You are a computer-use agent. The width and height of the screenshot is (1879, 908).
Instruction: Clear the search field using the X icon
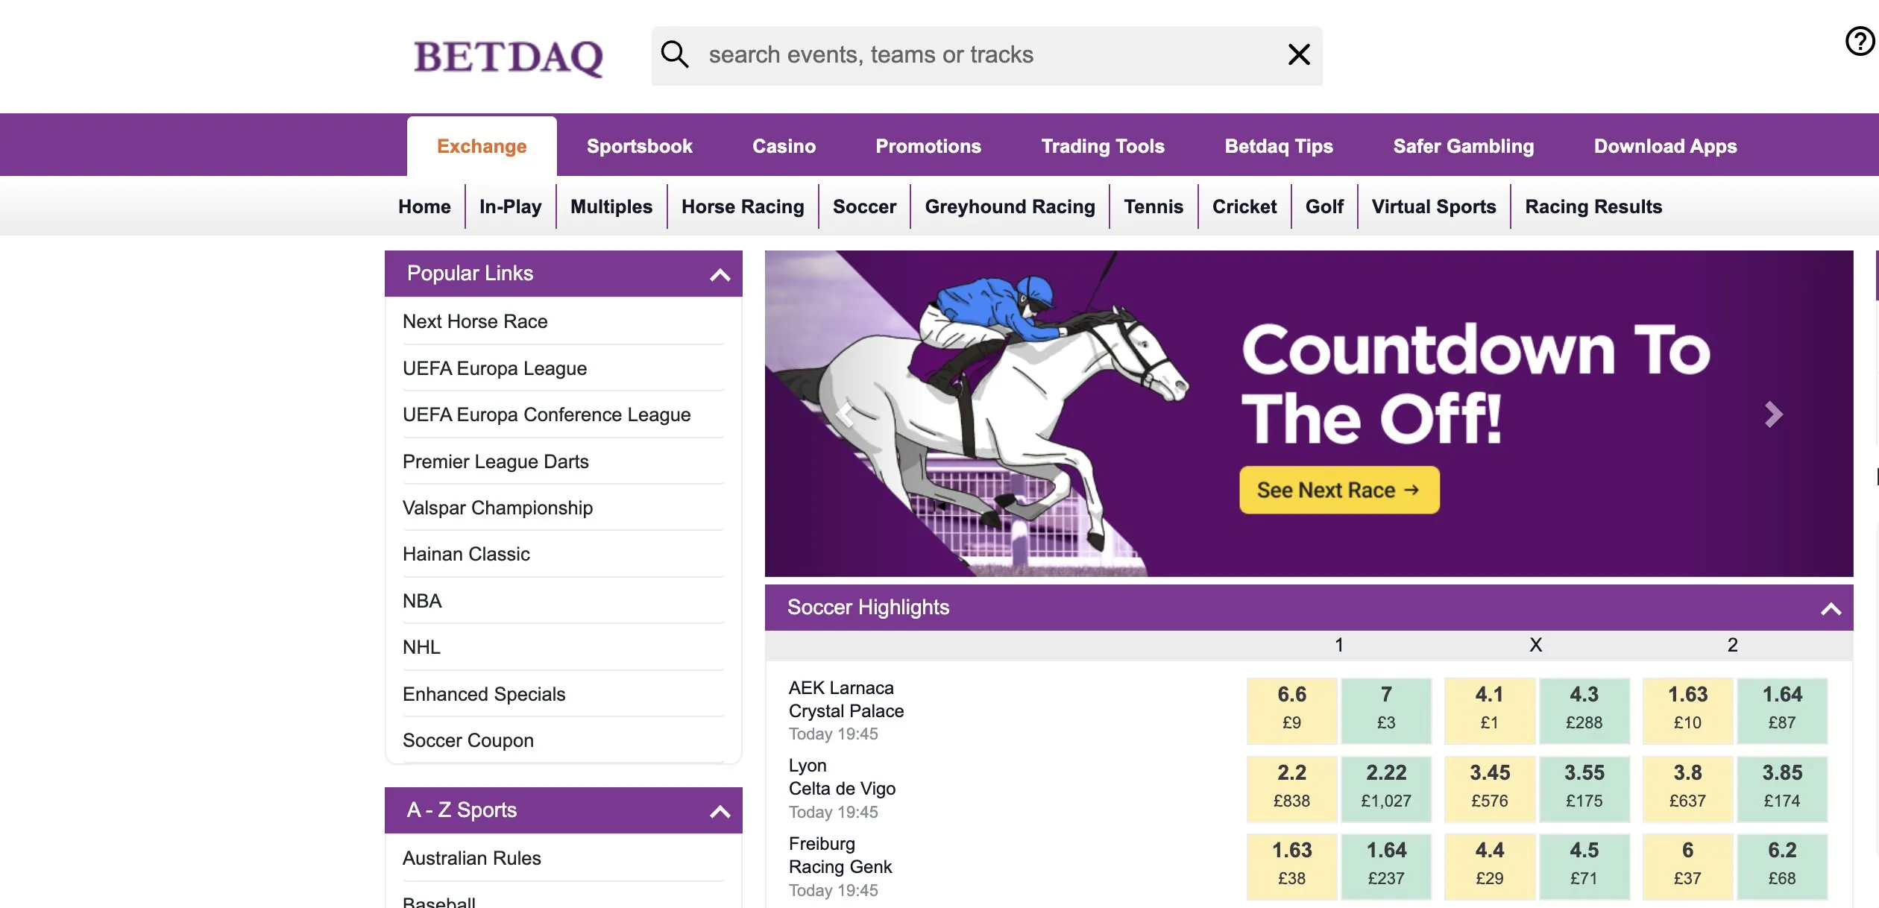click(x=1299, y=54)
